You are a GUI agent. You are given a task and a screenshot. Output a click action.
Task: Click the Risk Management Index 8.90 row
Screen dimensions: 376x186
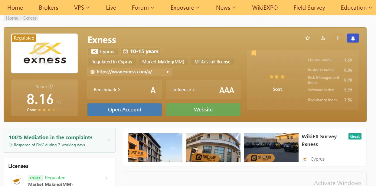tap(330, 80)
